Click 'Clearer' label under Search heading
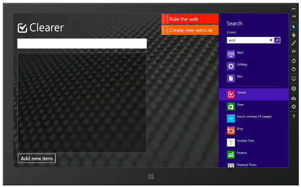The image size is (301, 187). point(231,32)
